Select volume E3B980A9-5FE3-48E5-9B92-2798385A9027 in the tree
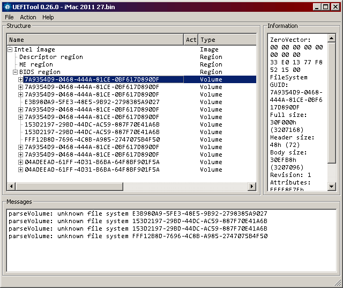 click(x=92, y=102)
